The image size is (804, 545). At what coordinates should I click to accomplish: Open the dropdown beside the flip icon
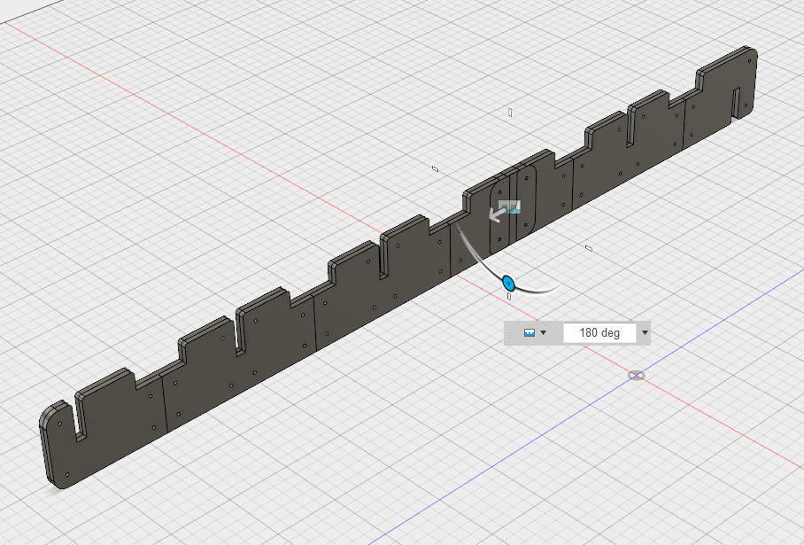[542, 332]
